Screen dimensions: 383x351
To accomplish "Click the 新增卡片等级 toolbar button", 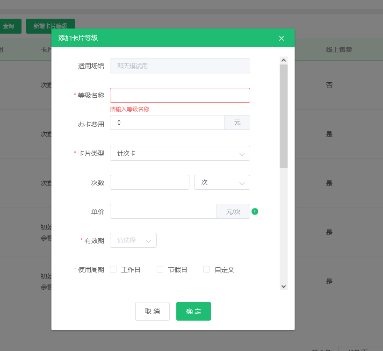I will 50,26.
